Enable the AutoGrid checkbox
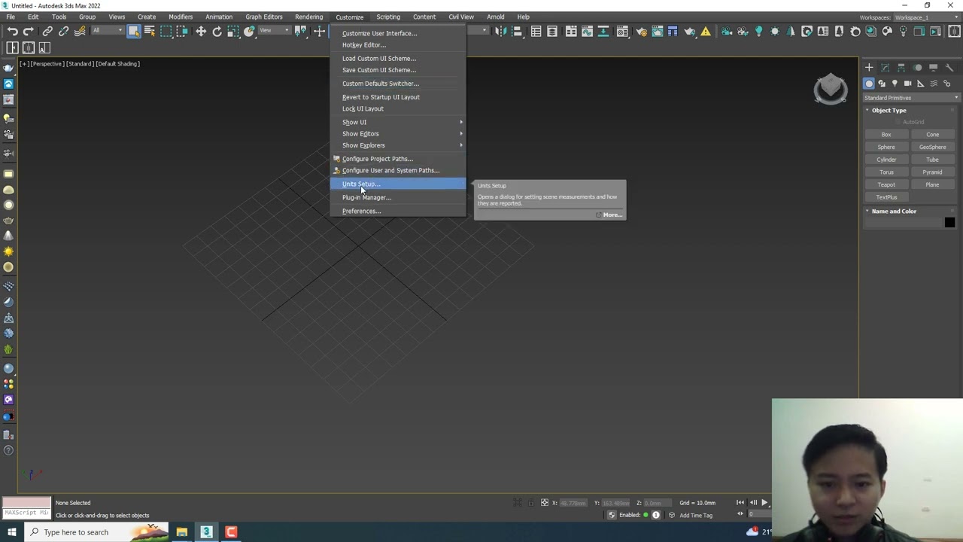 [898, 122]
